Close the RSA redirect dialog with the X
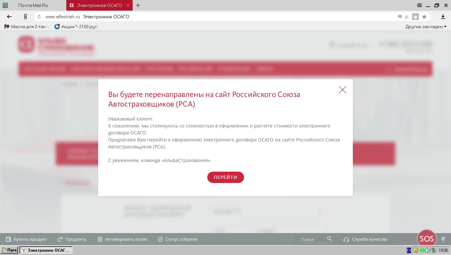The image size is (451, 255). tap(343, 90)
